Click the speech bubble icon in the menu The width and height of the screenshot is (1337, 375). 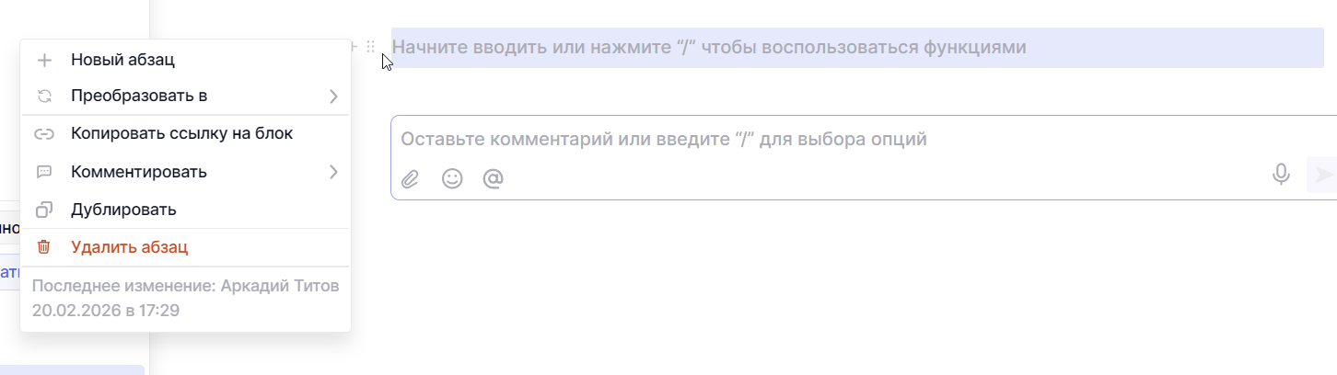[x=44, y=172]
